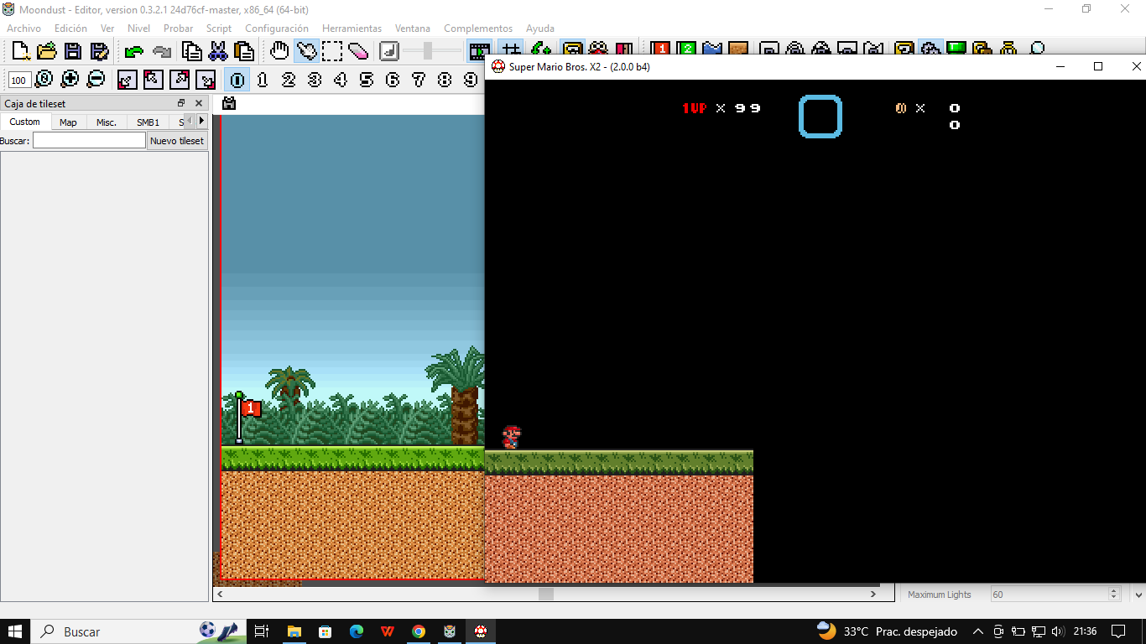Open the Archivo menu
The width and height of the screenshot is (1146, 644).
(x=23, y=29)
